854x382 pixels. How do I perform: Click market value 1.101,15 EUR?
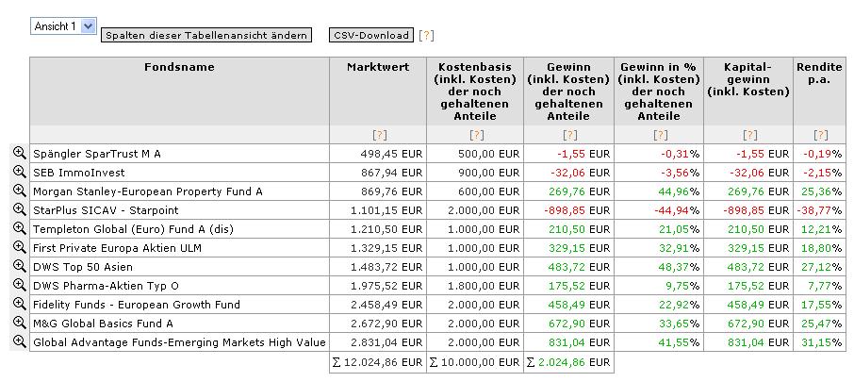click(x=386, y=210)
